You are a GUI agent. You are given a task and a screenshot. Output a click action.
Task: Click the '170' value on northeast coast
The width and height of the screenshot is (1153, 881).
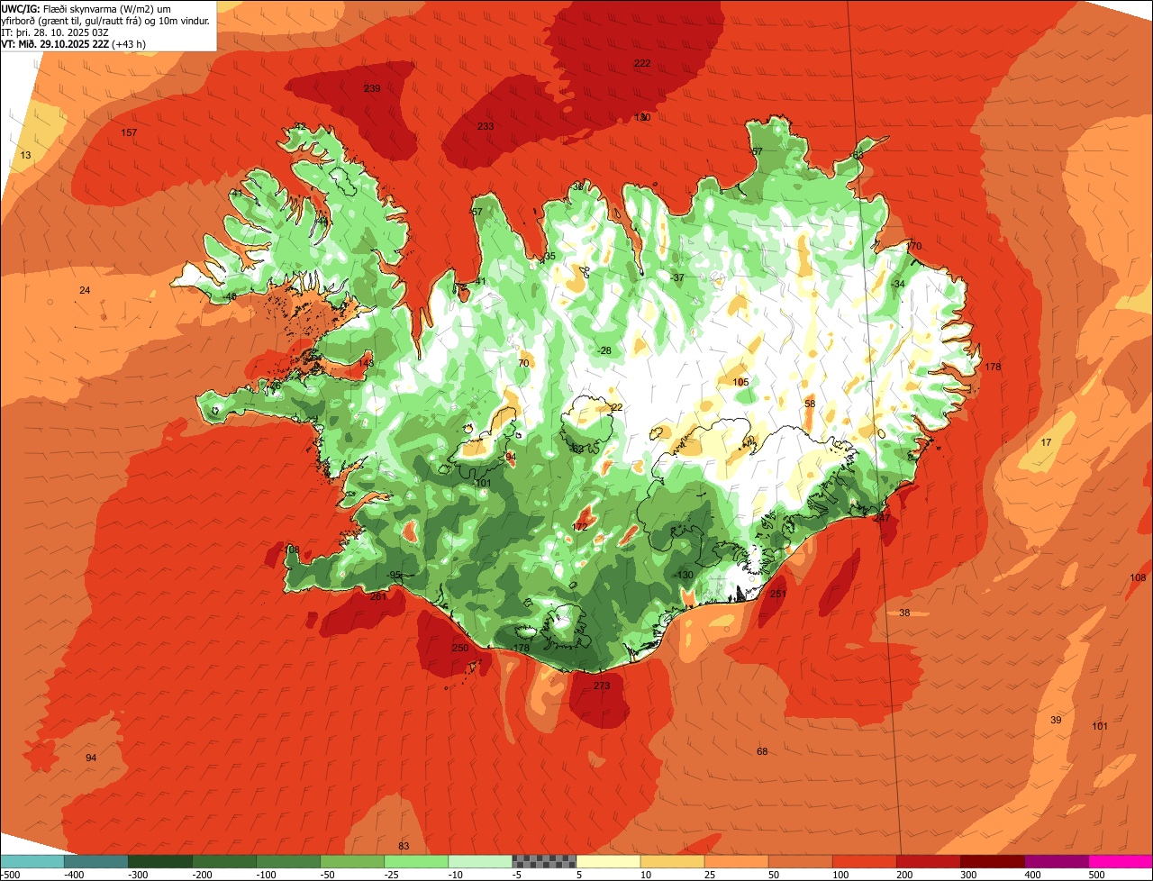(x=914, y=247)
